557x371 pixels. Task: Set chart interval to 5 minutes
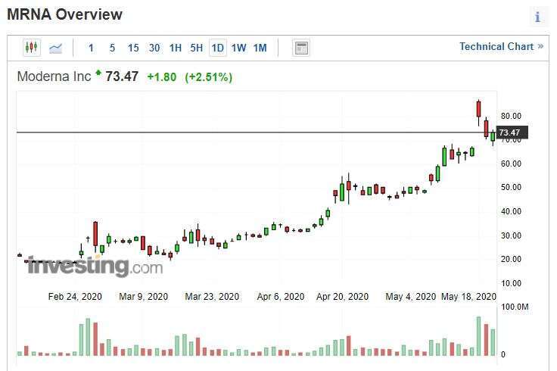point(112,48)
